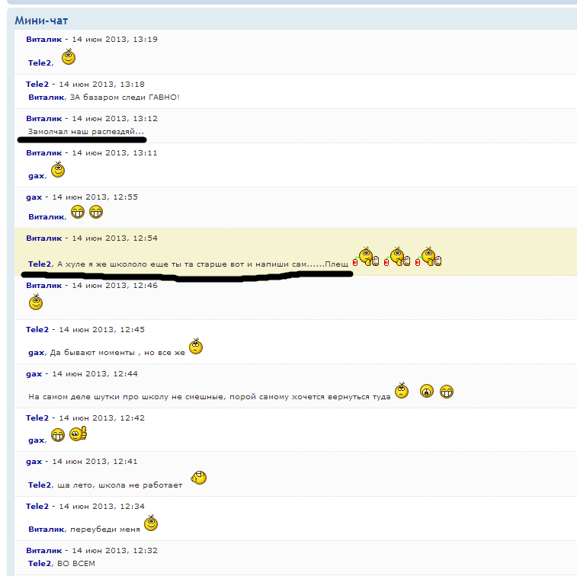This screenshot has width=577, height=576.
Task: Click the smiley after 'но все же'
Action: pyautogui.click(x=196, y=346)
